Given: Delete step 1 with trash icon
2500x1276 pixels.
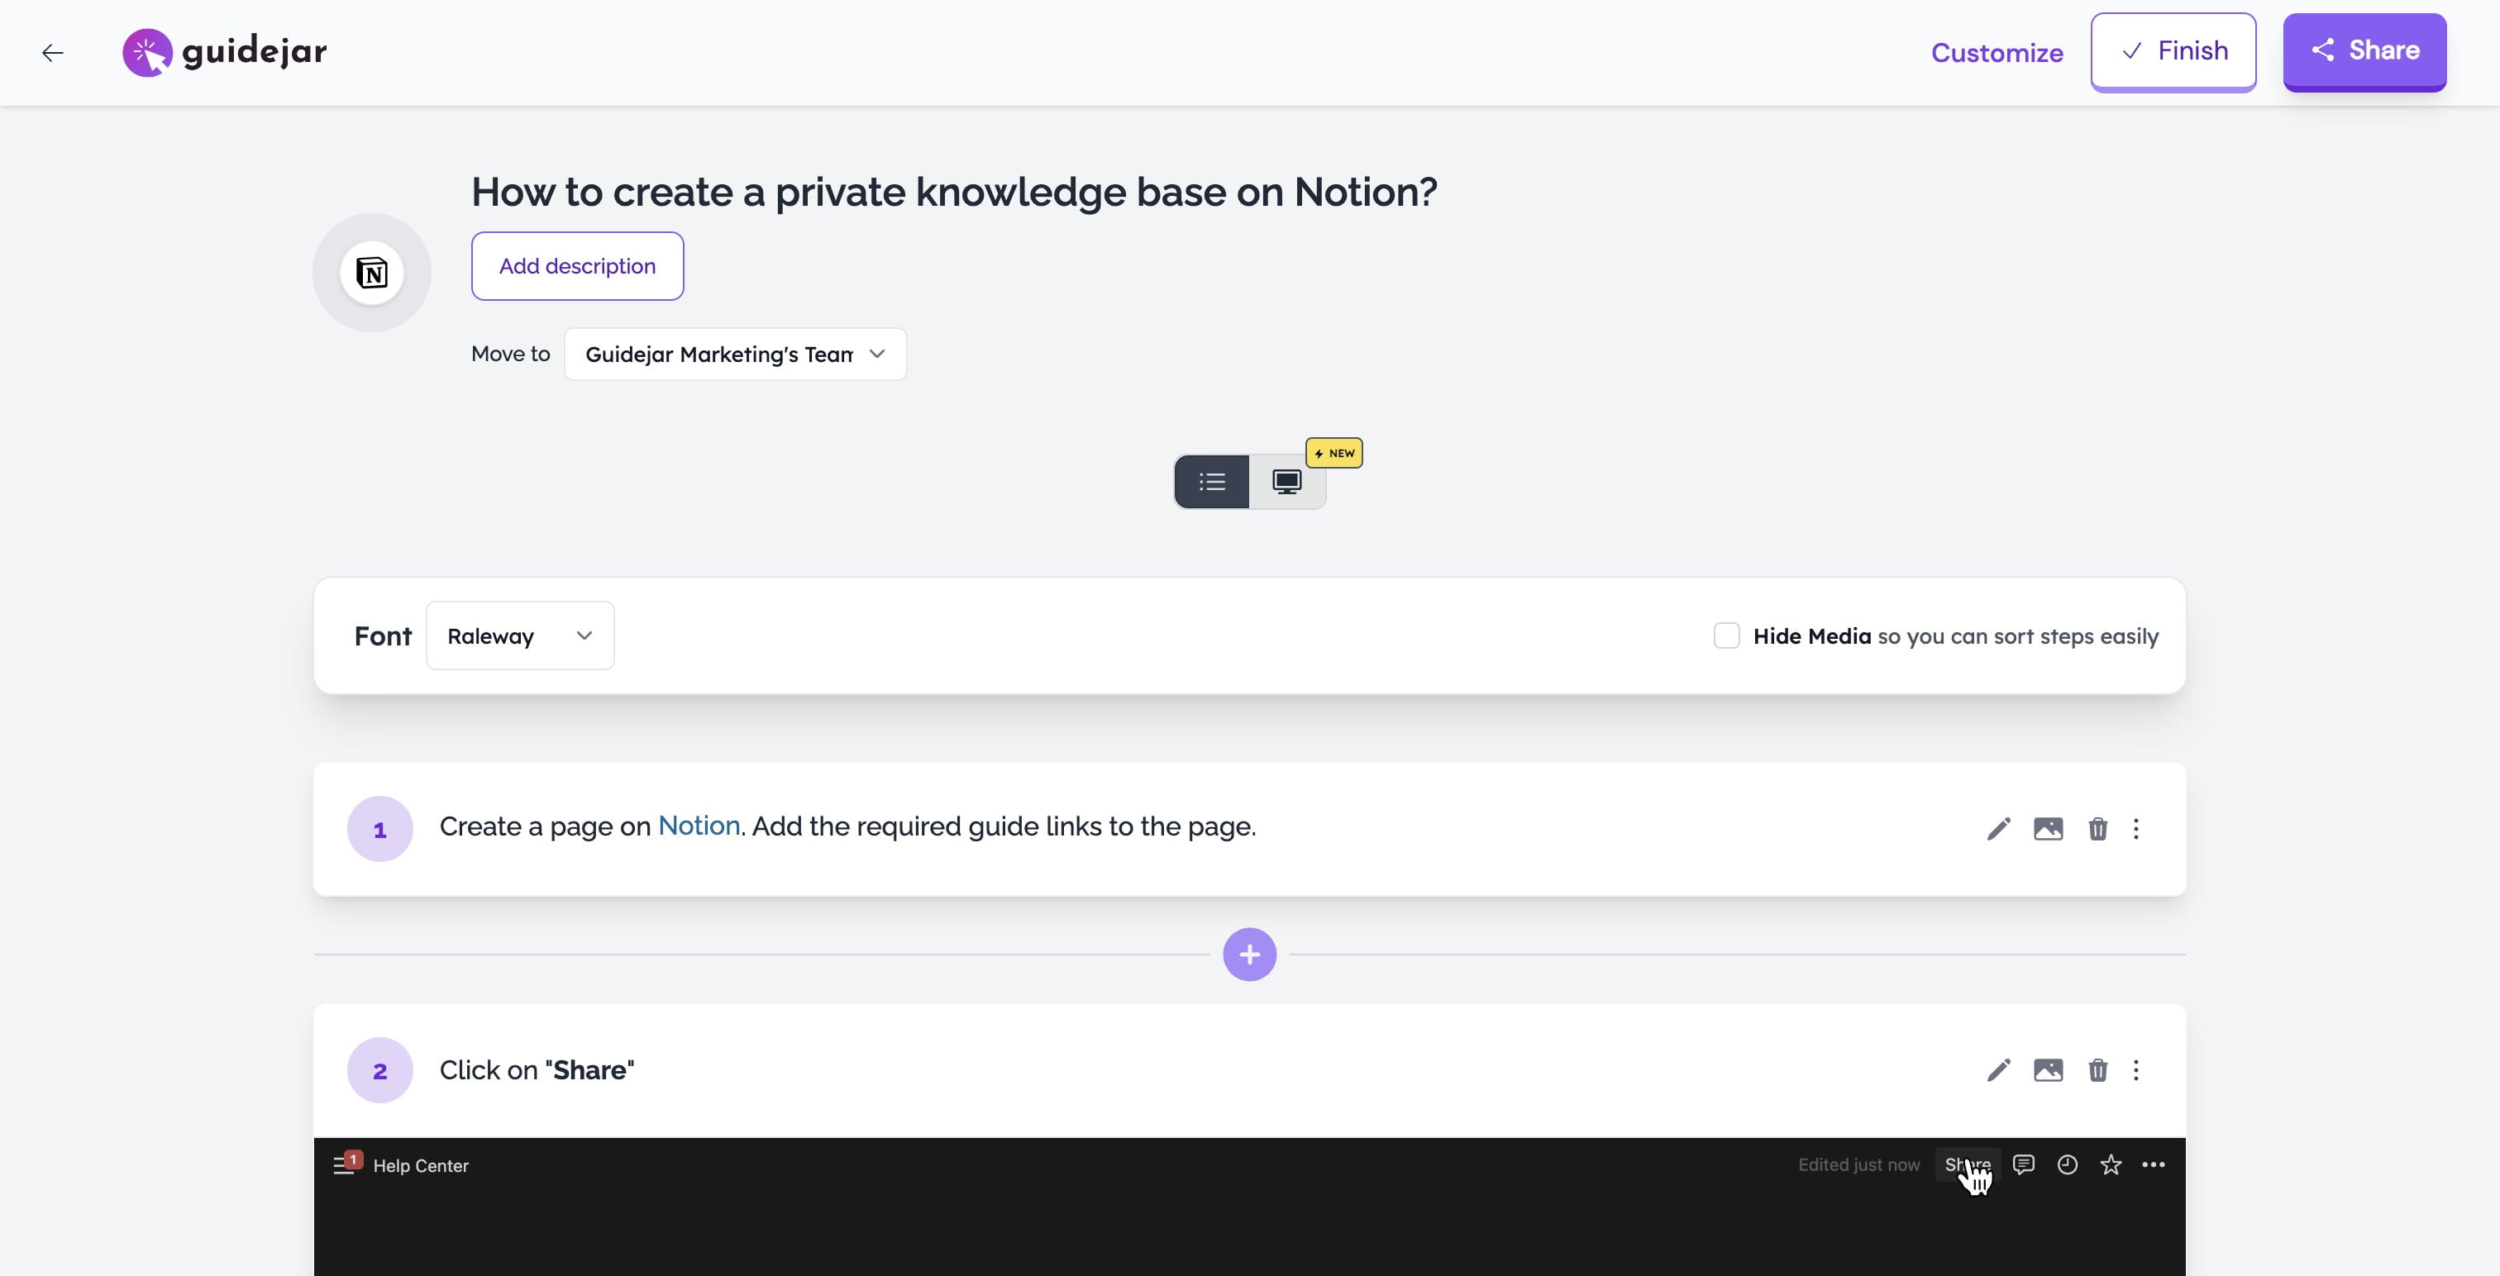Looking at the screenshot, I should pos(2097,829).
